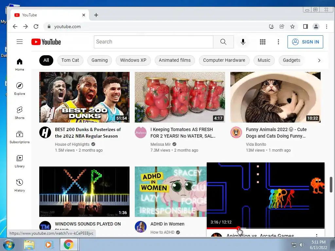Open Explore in sidebar
Viewport: 335px width, 251px height.
(x=19, y=89)
